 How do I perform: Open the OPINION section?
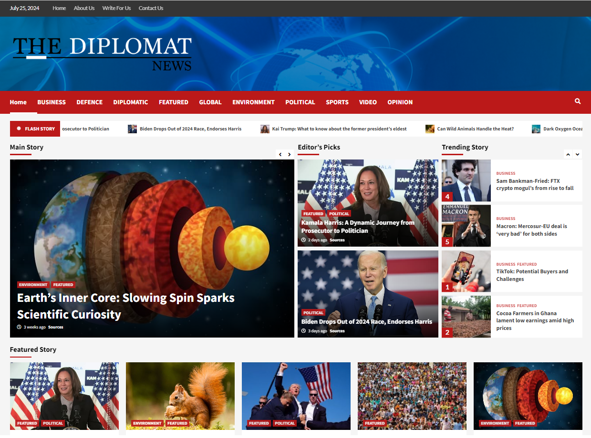coord(400,102)
